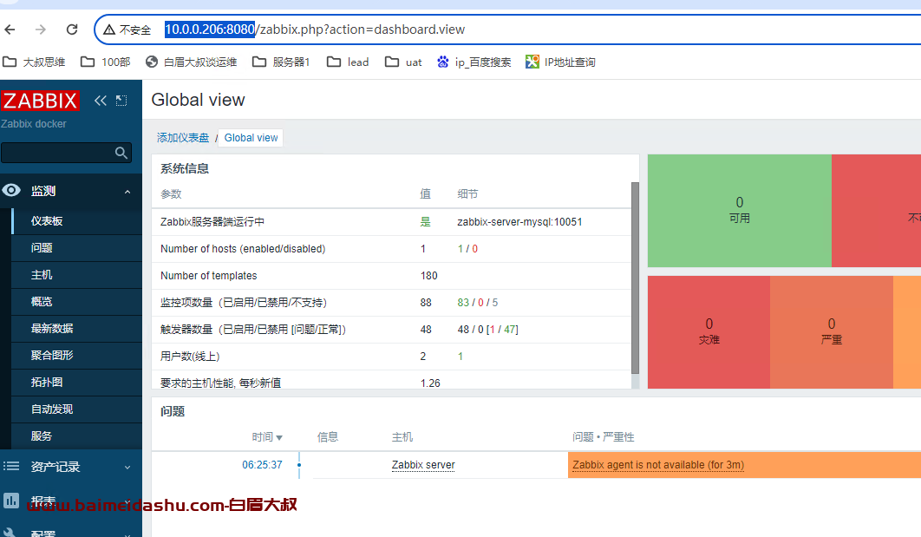Click the '83 / 0 / 5' items detail
The image size is (921, 537).
point(478,303)
